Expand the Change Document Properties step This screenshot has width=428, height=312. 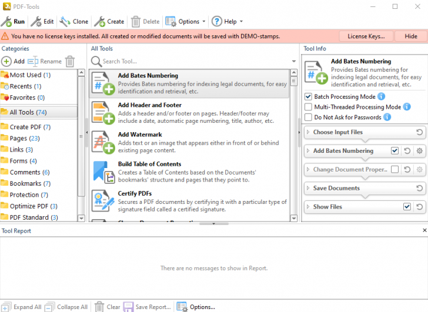tap(308, 170)
